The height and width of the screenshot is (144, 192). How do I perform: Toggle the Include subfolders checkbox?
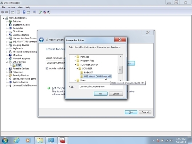tap(47, 68)
